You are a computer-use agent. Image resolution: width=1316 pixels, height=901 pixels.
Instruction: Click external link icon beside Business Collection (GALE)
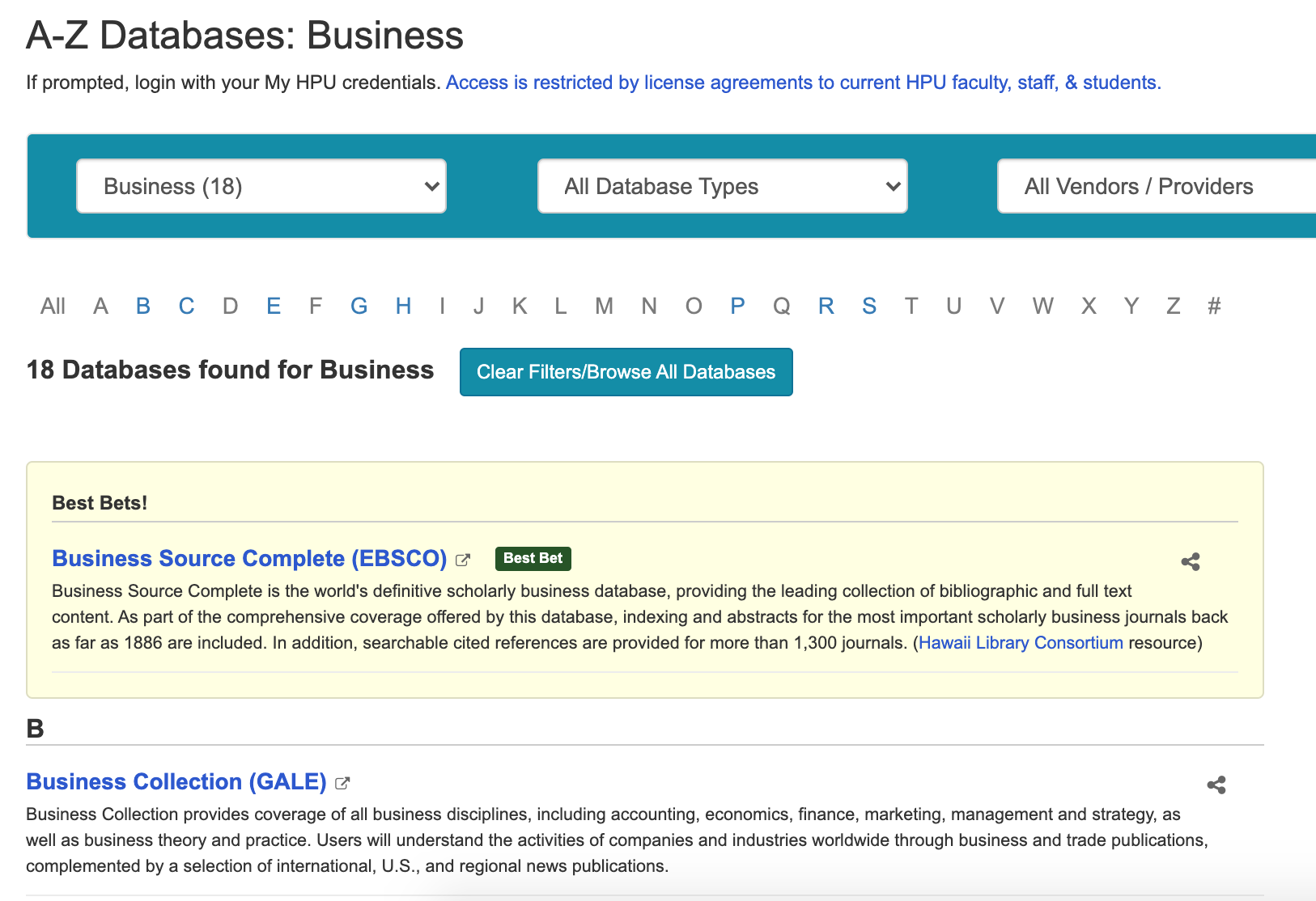click(x=342, y=783)
